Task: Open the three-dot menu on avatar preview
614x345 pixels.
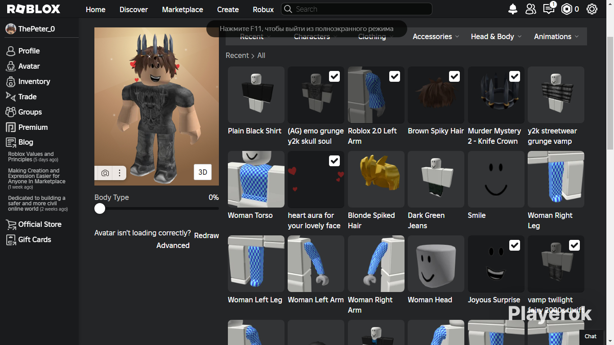Action: pyautogui.click(x=120, y=173)
